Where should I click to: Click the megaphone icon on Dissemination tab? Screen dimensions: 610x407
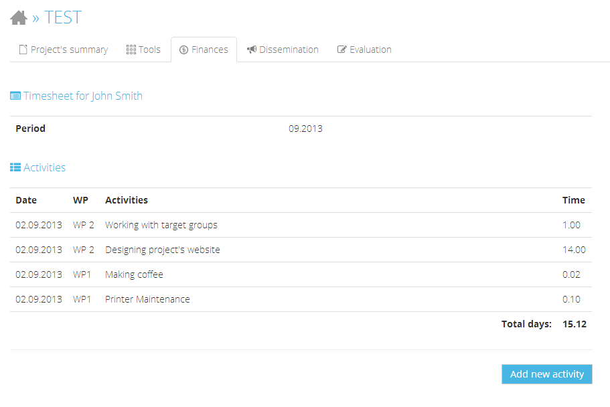tap(252, 50)
